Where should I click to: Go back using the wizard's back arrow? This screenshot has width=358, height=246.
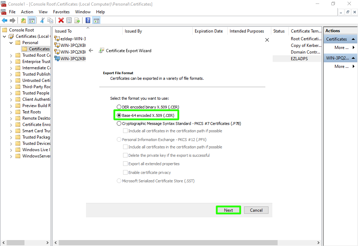point(91,50)
